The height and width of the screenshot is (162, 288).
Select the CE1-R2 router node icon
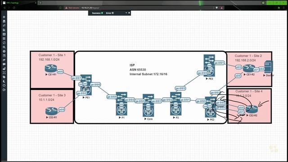tap(249, 68)
